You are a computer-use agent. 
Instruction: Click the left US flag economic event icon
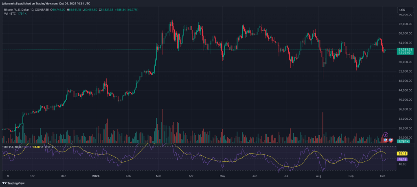(x=386, y=140)
